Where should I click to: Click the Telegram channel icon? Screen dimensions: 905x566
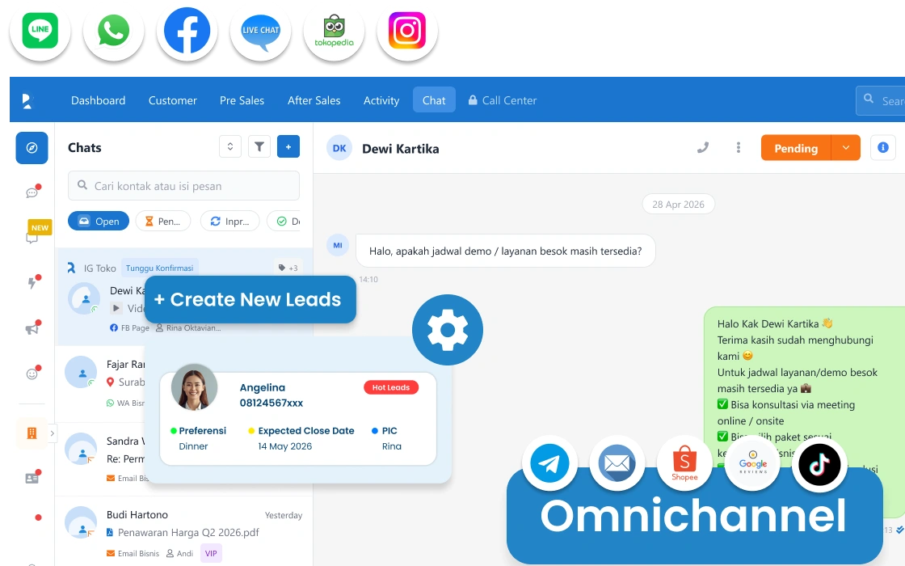pyautogui.click(x=549, y=463)
